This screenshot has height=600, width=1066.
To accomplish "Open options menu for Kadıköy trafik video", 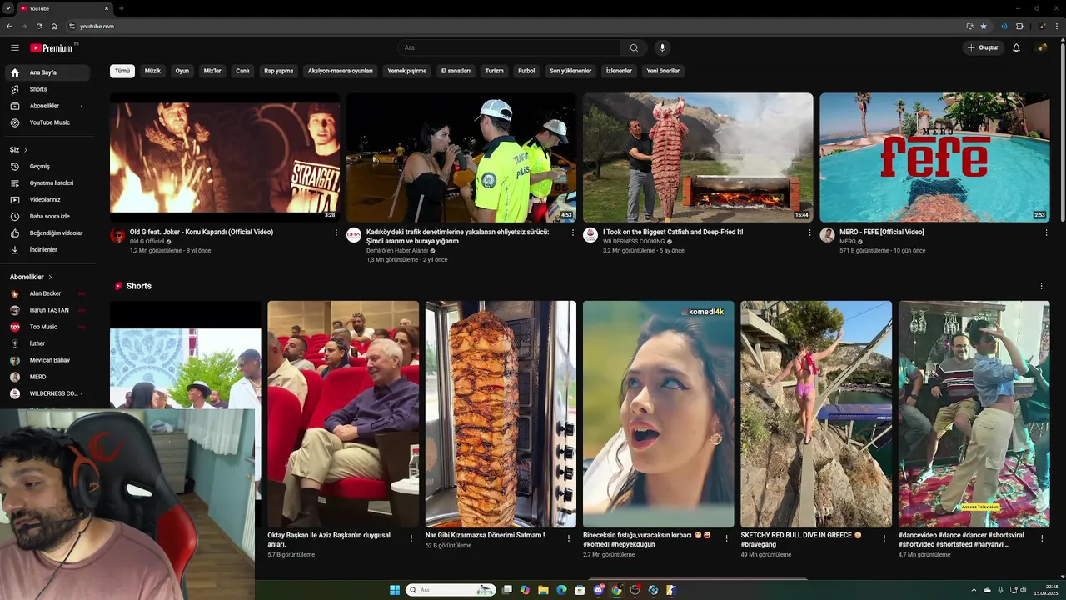I will (x=573, y=232).
